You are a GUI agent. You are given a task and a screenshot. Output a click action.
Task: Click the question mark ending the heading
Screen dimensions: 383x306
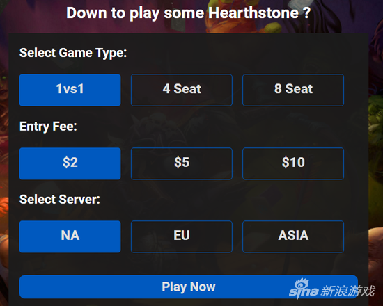click(307, 13)
